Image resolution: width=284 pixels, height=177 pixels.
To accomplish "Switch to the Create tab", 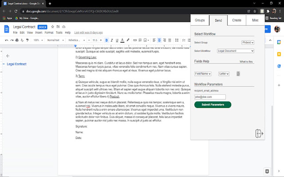I will (236, 20).
